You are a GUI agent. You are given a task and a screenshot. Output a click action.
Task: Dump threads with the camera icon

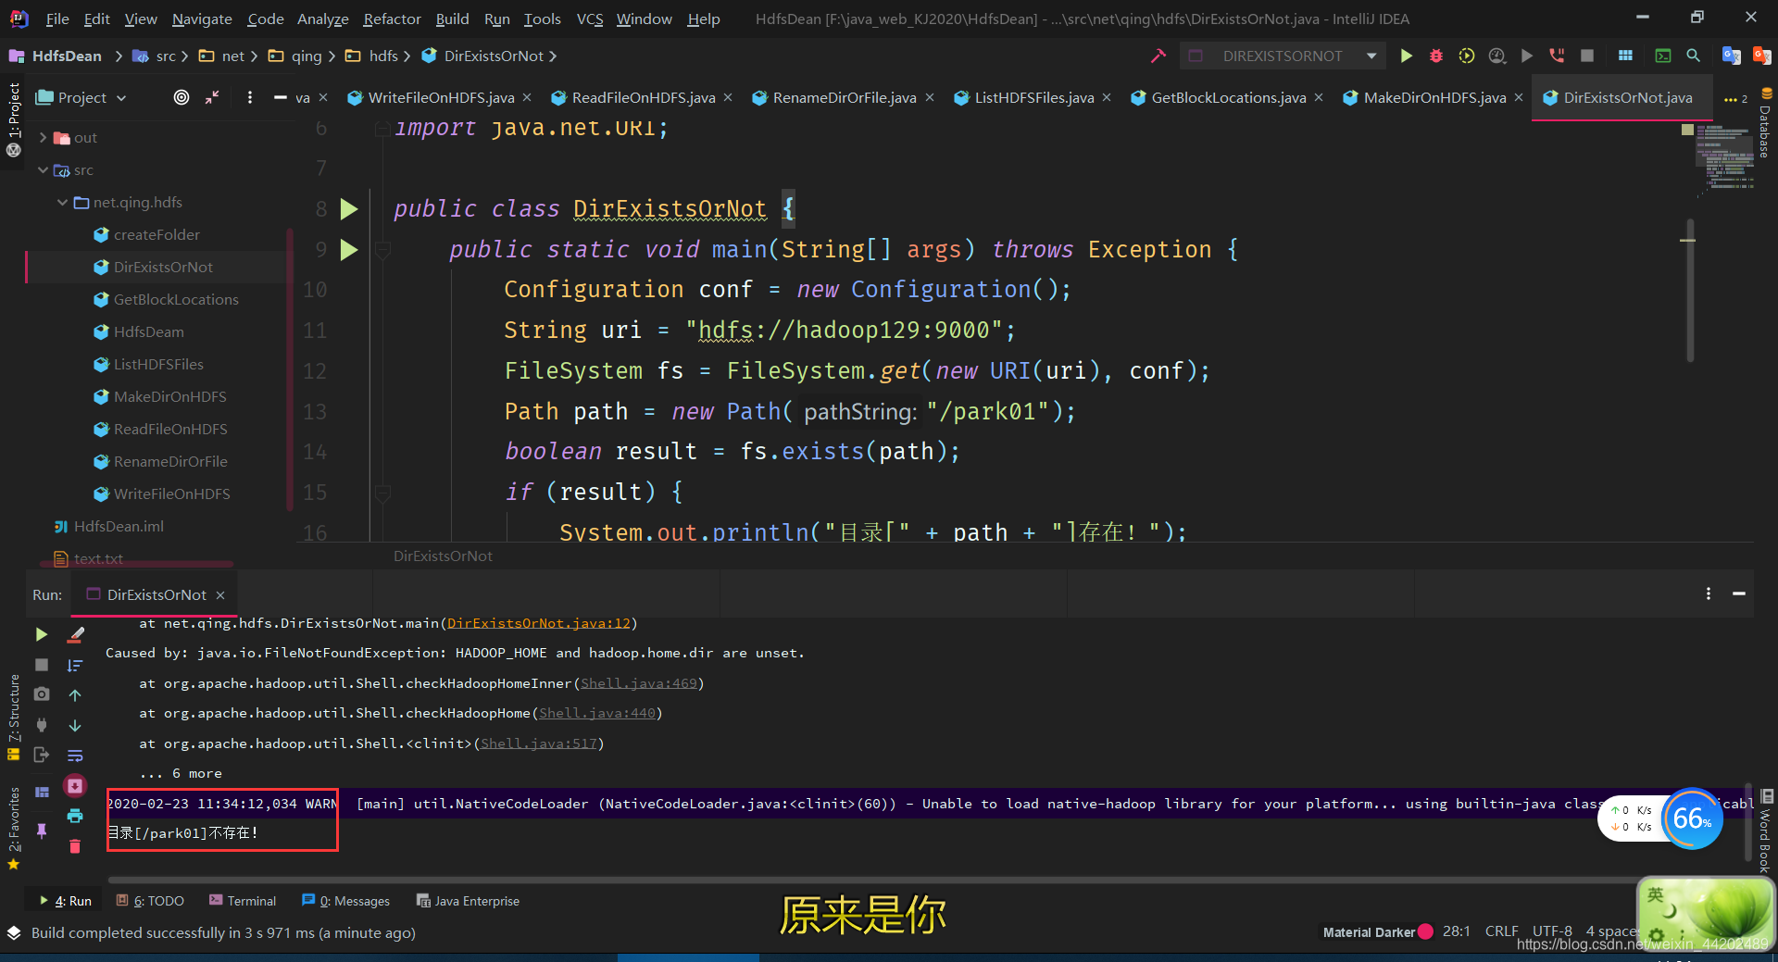(41, 694)
